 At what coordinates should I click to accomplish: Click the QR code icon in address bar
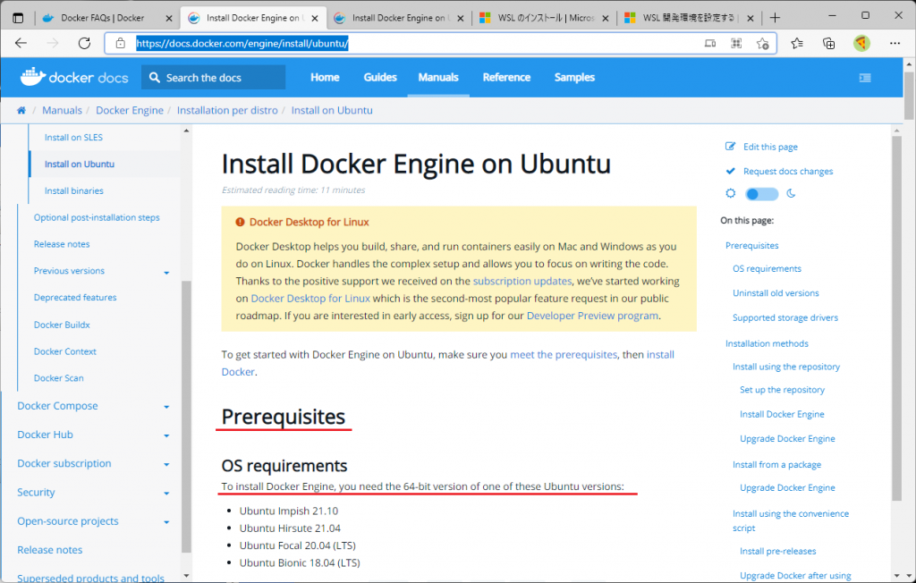click(x=736, y=43)
